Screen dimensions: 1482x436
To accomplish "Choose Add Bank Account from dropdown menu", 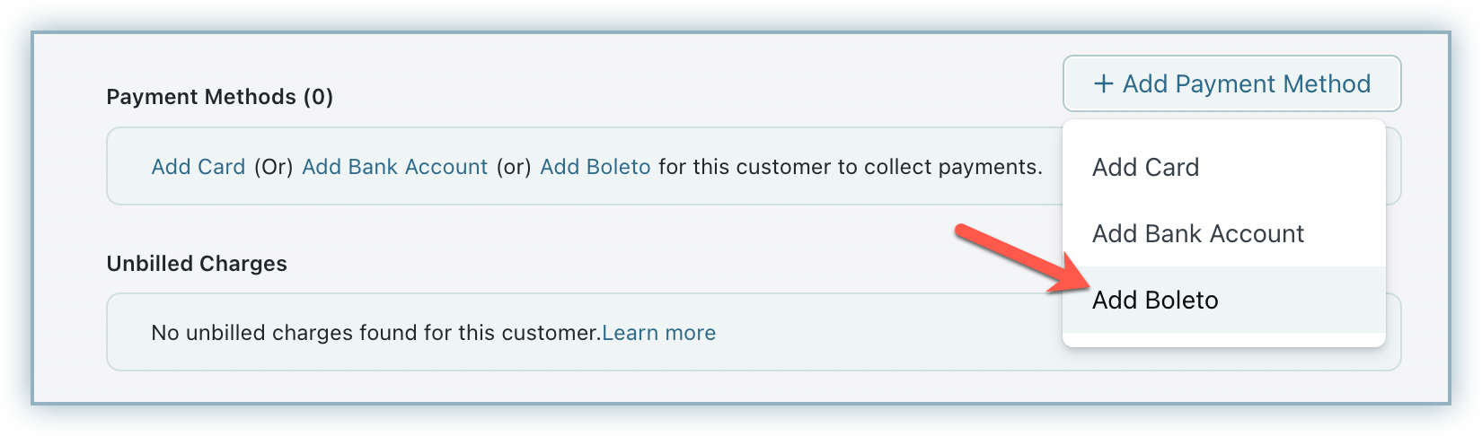I will click(x=1197, y=234).
